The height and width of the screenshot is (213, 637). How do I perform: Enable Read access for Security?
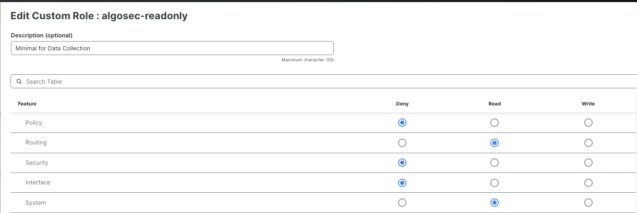tap(495, 163)
